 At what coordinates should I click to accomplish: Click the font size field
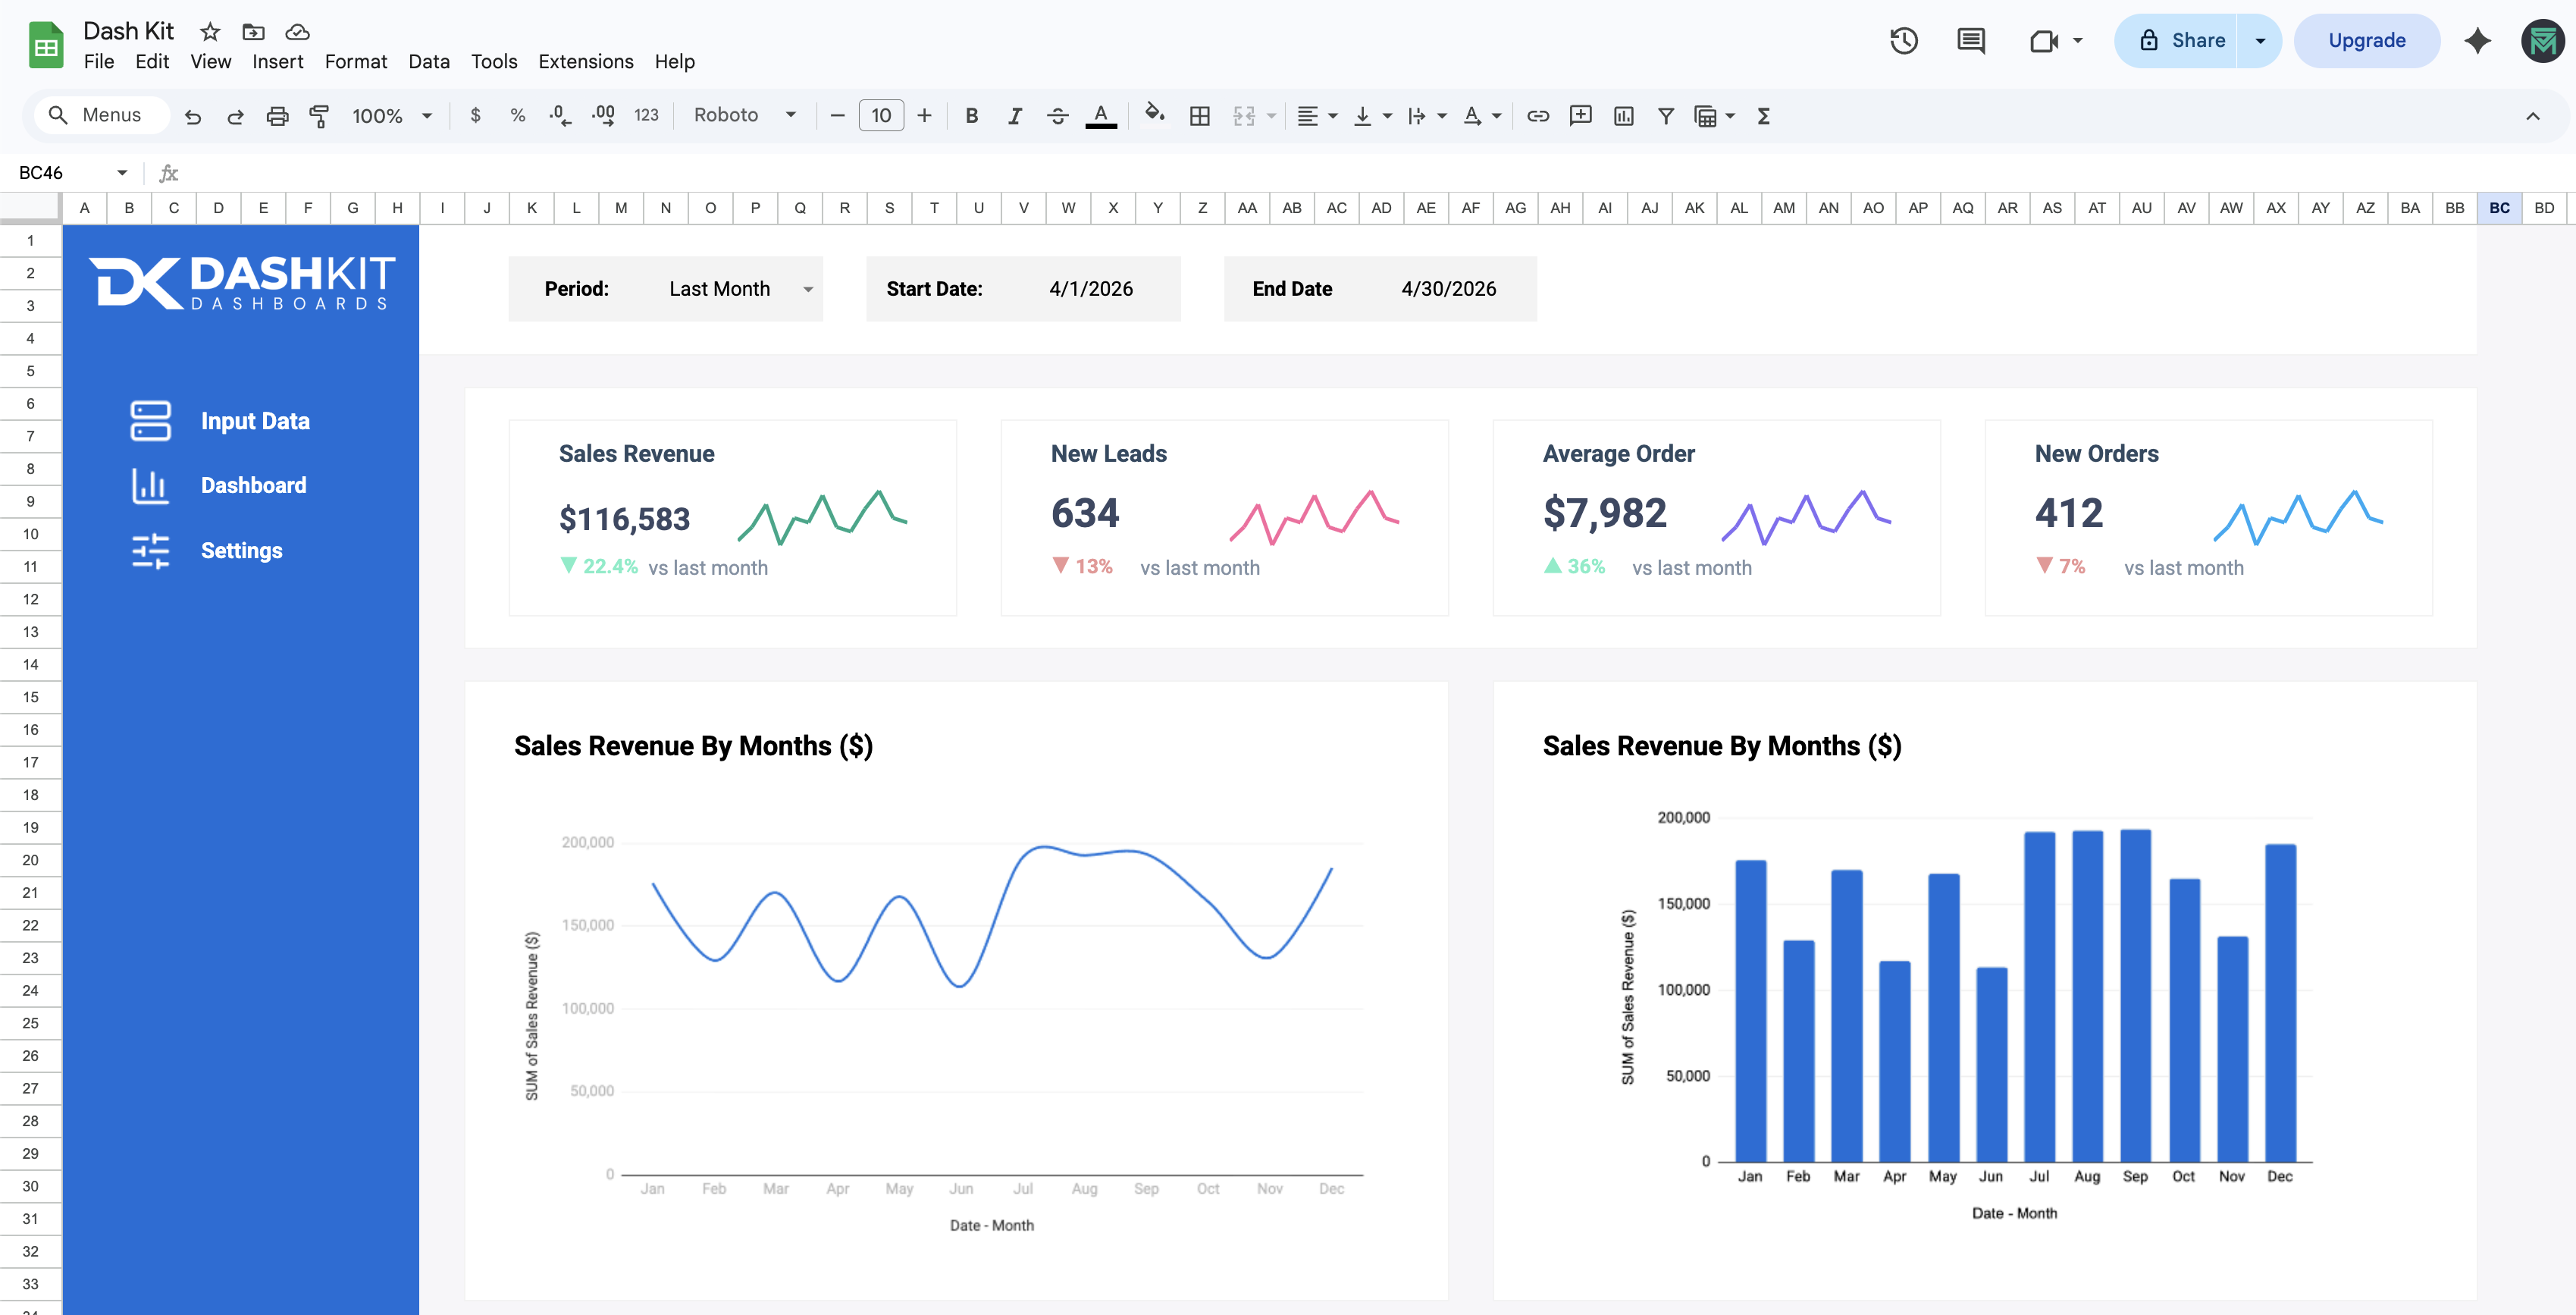click(881, 116)
